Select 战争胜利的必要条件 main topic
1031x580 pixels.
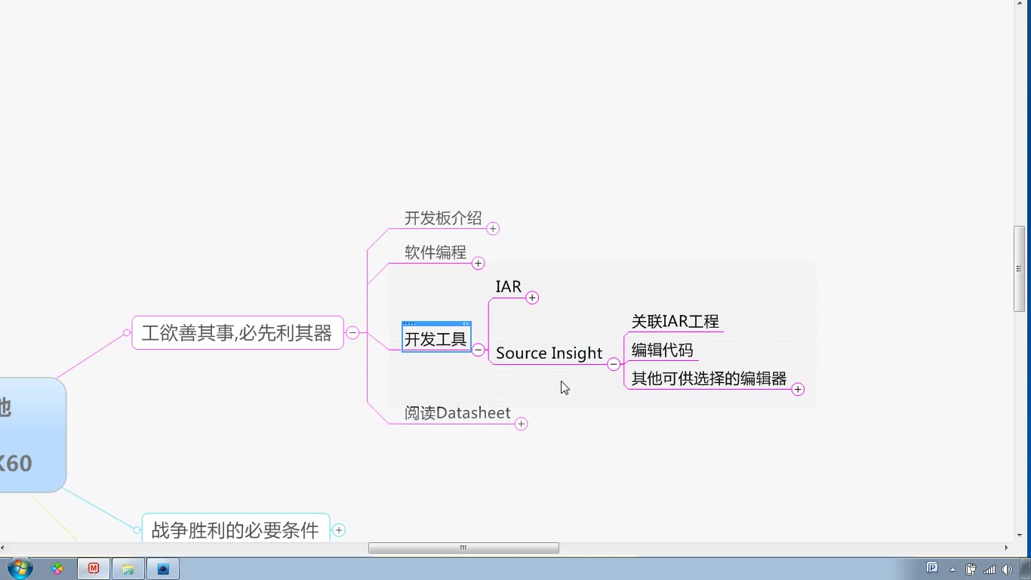pos(235,529)
